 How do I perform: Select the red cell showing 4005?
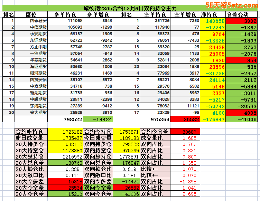pyautogui.click(x=241, y=113)
